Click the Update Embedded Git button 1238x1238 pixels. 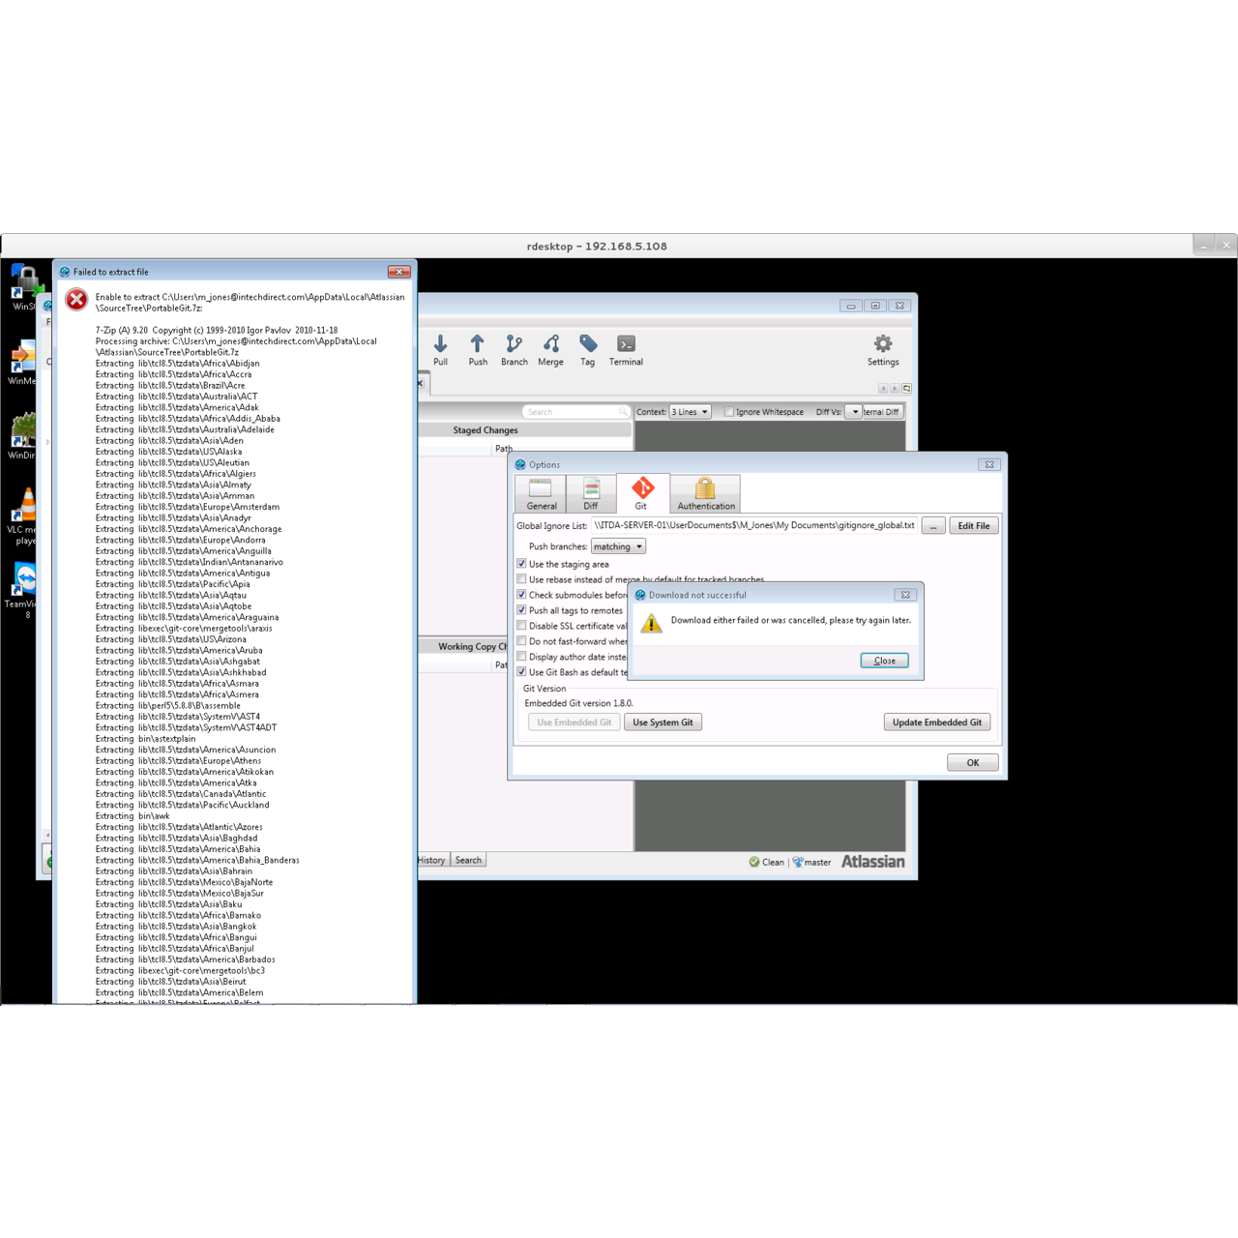936,722
